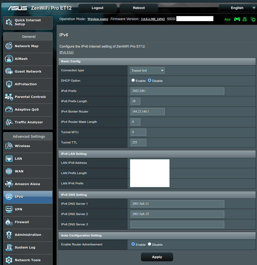This screenshot has height=265, width=257.
Task: Click the Traffic Analyzer waveform icon
Action: (x=9, y=122)
